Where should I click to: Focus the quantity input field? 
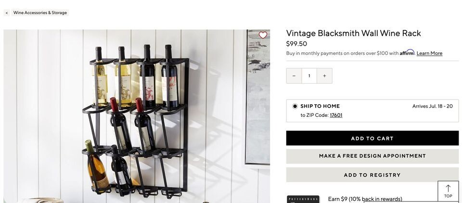pos(309,76)
